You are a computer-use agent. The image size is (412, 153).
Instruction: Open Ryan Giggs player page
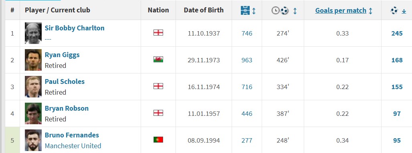pos(62,55)
